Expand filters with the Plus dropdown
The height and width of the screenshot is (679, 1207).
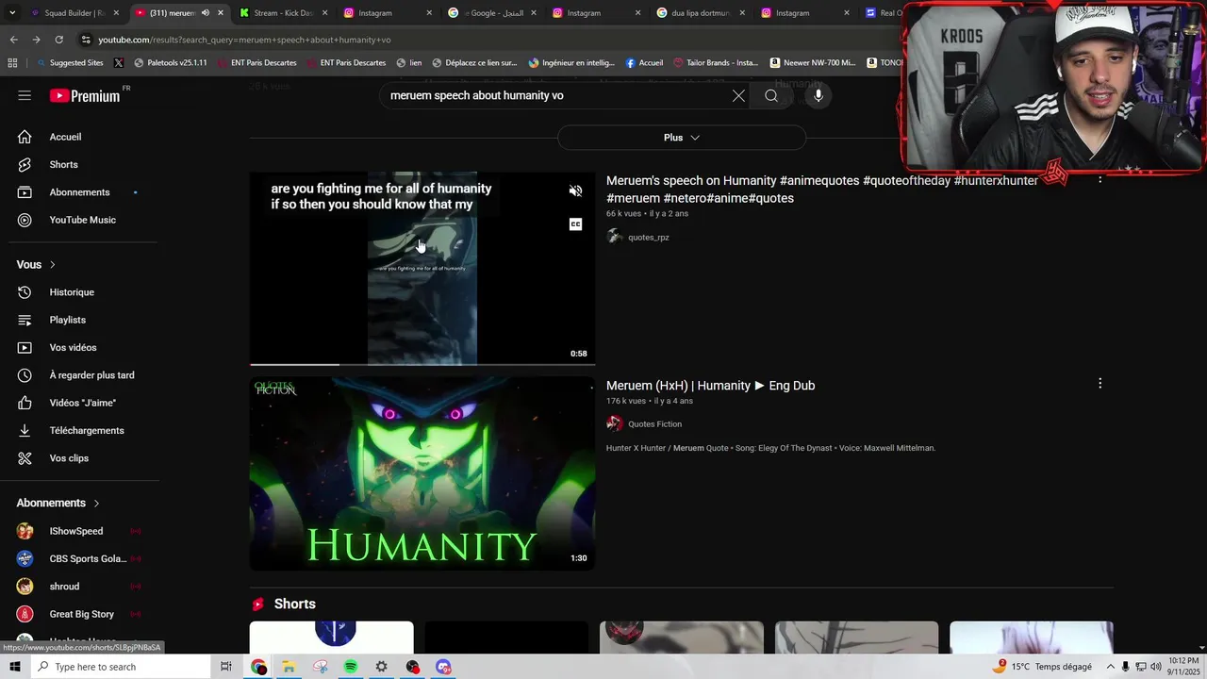682,138
